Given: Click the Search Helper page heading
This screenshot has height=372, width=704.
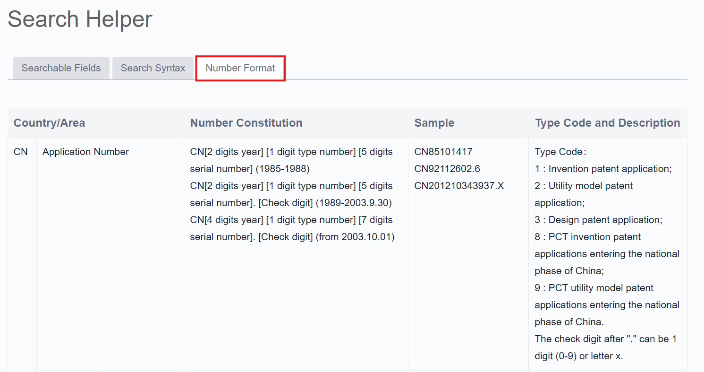Looking at the screenshot, I should [x=80, y=19].
